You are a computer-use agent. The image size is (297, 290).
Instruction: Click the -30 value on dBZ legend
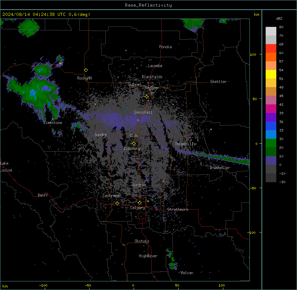coord(282,182)
